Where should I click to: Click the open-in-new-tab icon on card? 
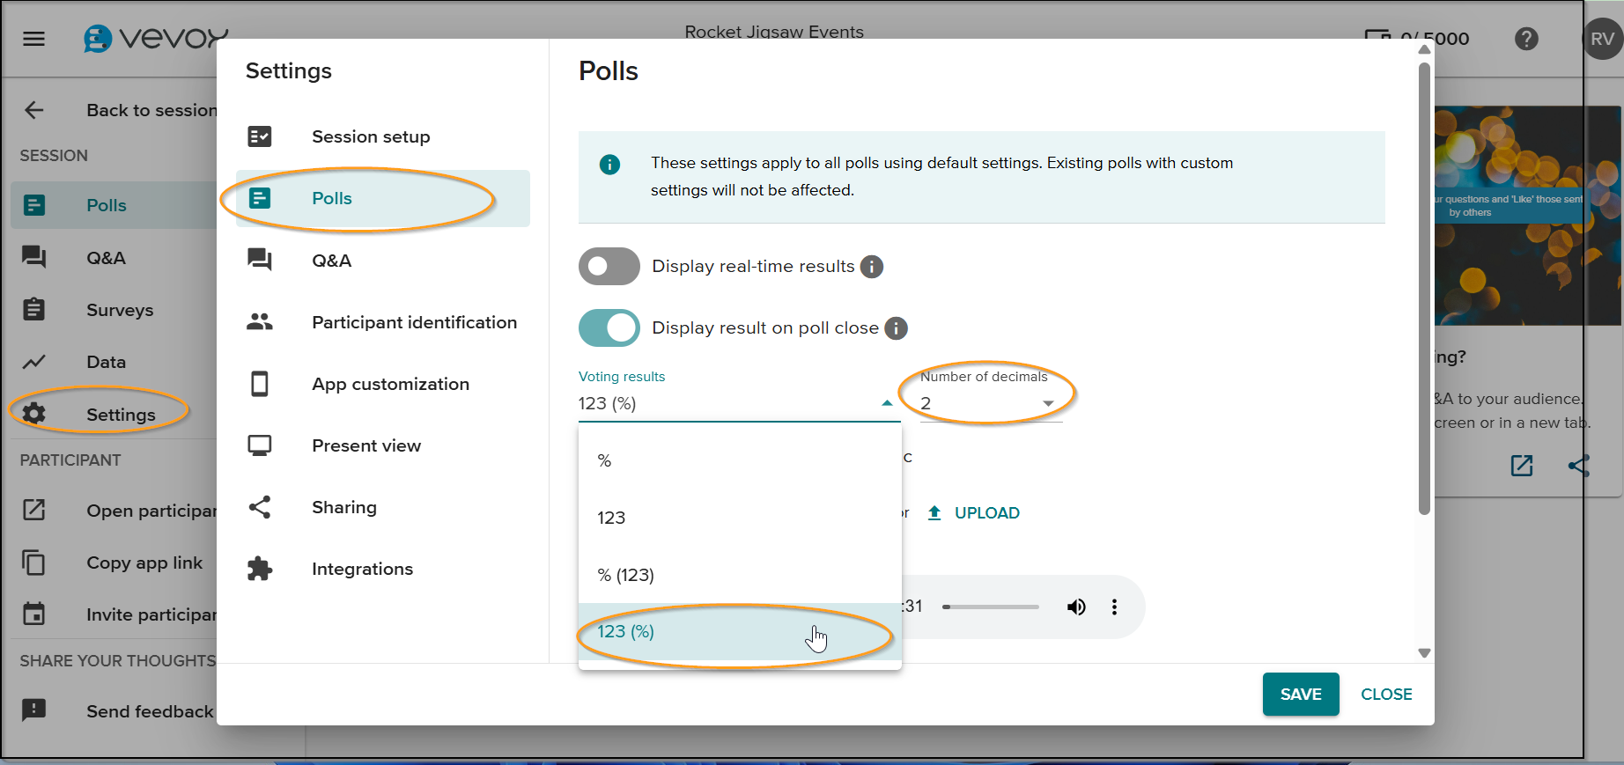tap(1521, 466)
